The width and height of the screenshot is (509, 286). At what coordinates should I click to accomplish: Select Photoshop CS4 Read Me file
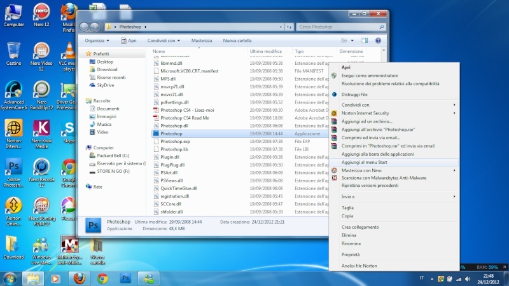(241, 118)
